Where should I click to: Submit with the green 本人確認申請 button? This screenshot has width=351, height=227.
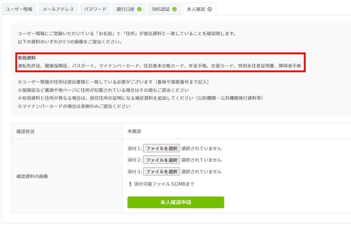(x=175, y=202)
